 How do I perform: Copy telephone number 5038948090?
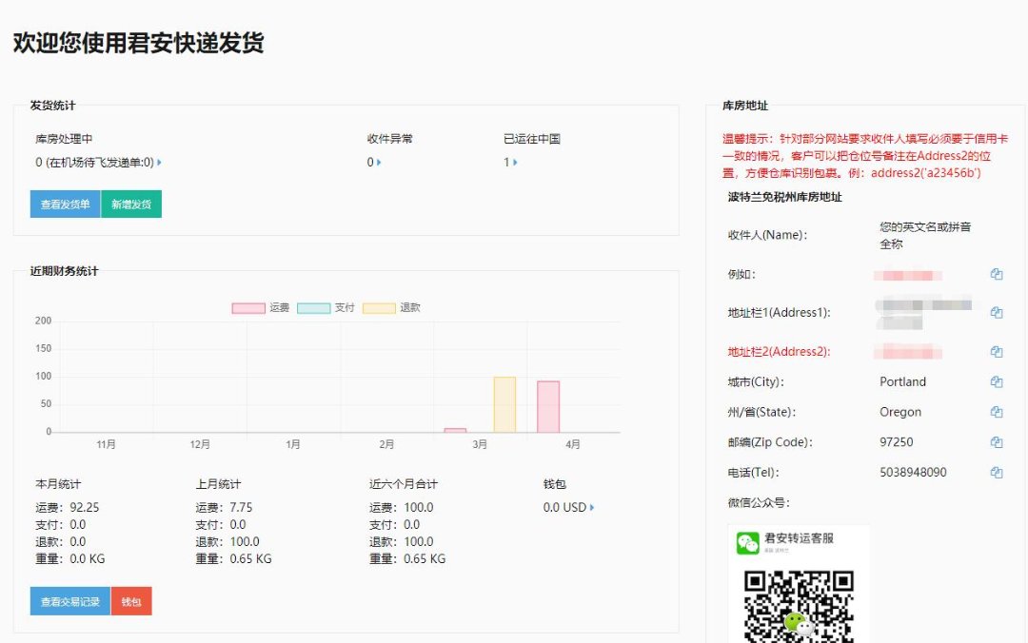point(996,473)
